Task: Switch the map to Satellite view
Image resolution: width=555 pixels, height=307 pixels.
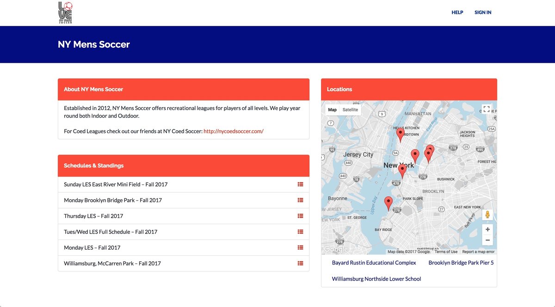Action: pyautogui.click(x=350, y=110)
